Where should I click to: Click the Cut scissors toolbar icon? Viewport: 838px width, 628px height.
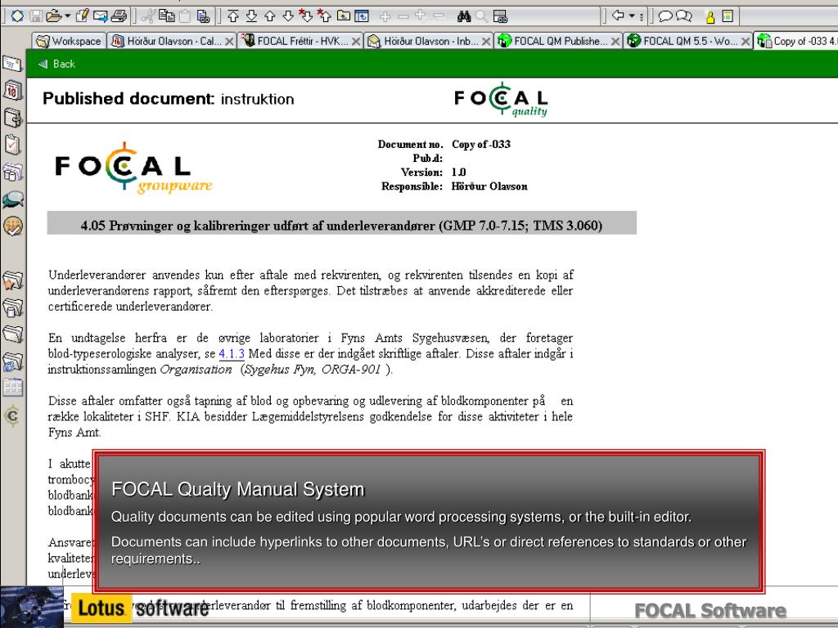(x=149, y=16)
